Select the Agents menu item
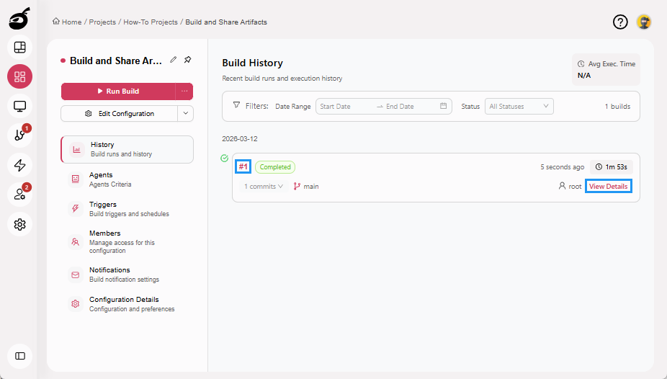The image size is (667, 379). 127,179
